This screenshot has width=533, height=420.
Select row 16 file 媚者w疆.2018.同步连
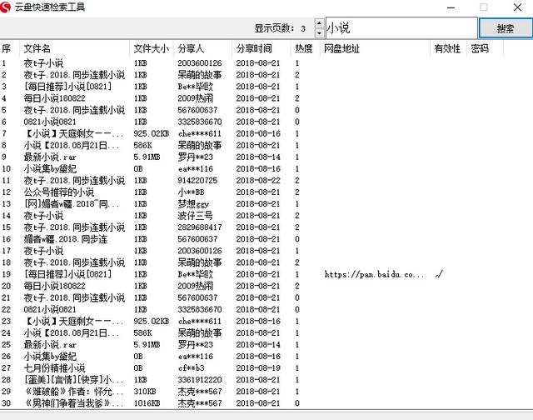[66, 239]
